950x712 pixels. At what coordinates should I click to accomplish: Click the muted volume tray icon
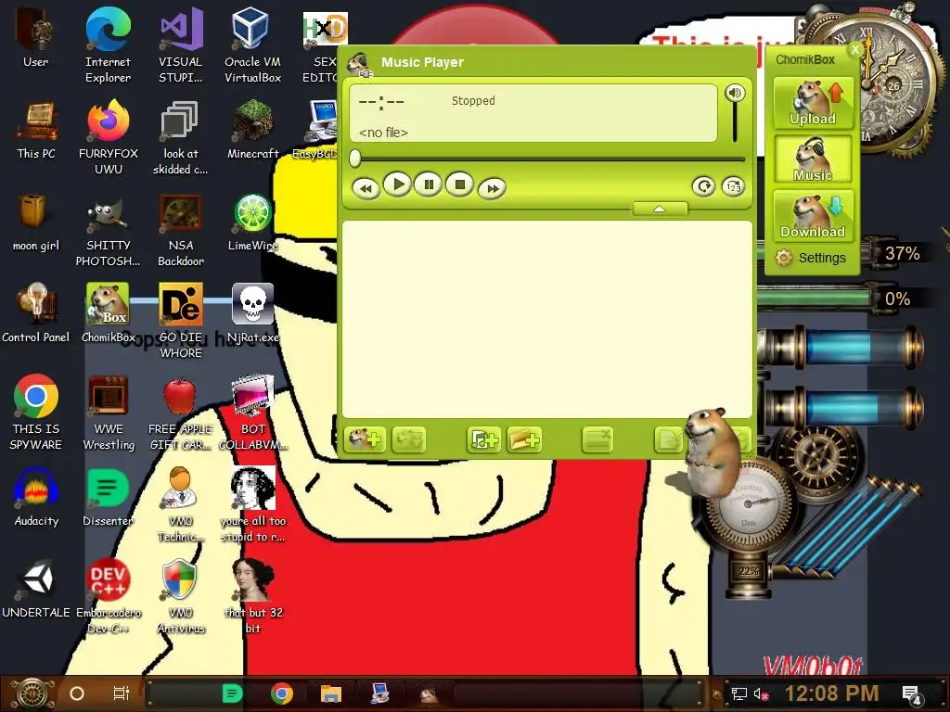[x=762, y=693]
